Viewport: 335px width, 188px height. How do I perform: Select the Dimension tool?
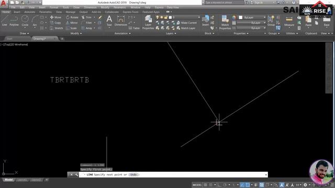click(121, 21)
